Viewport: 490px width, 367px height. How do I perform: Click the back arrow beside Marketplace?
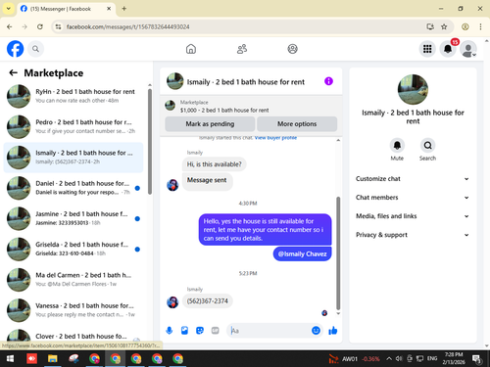click(13, 72)
